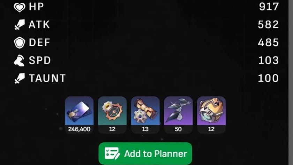This screenshot has height=165, width=293.
Task: Click the DEF value 485
Action: click(x=268, y=43)
